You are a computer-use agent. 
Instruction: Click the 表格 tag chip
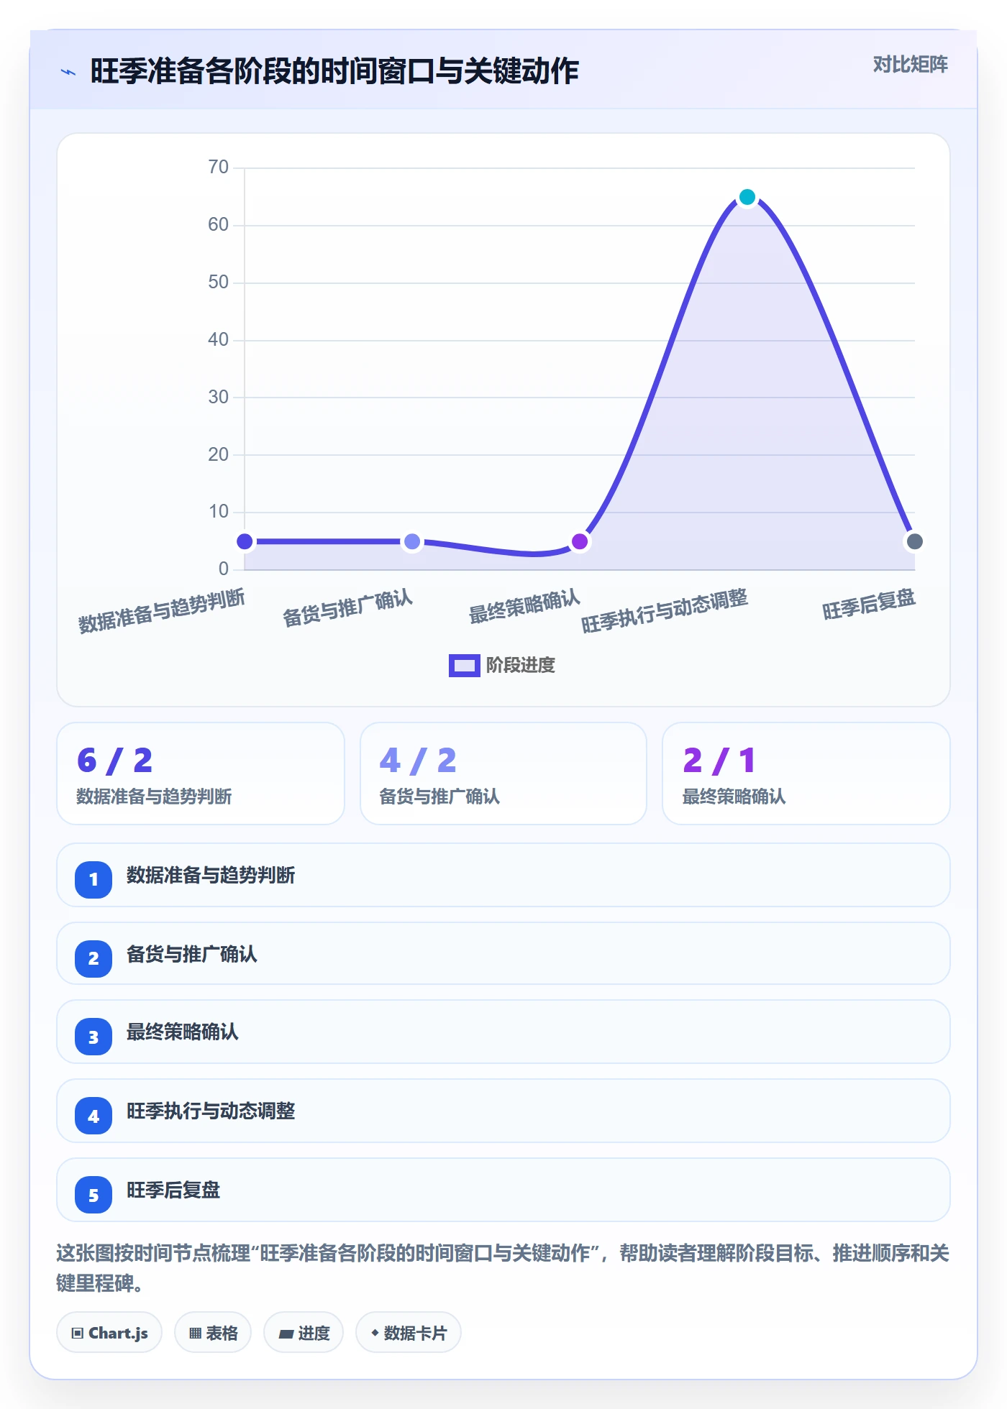pyautogui.click(x=213, y=1333)
